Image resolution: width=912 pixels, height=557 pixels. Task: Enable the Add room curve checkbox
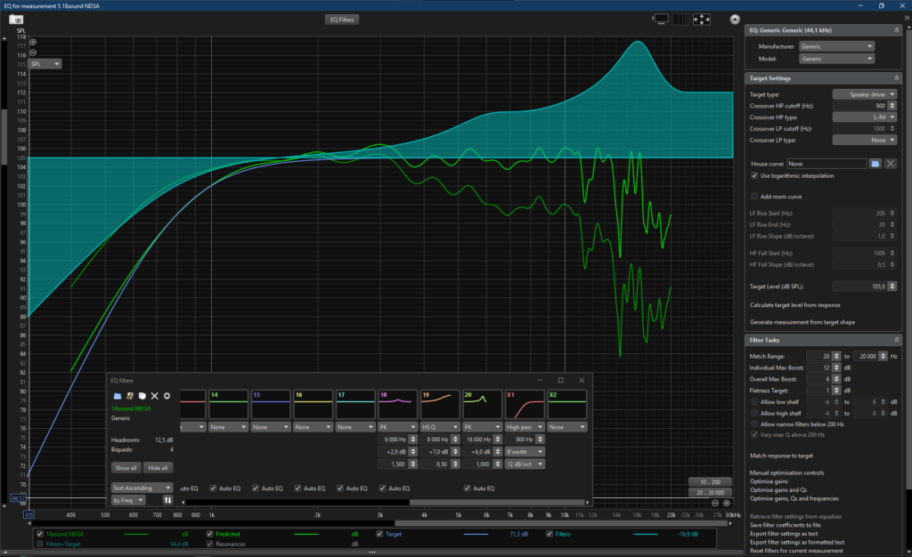[754, 196]
